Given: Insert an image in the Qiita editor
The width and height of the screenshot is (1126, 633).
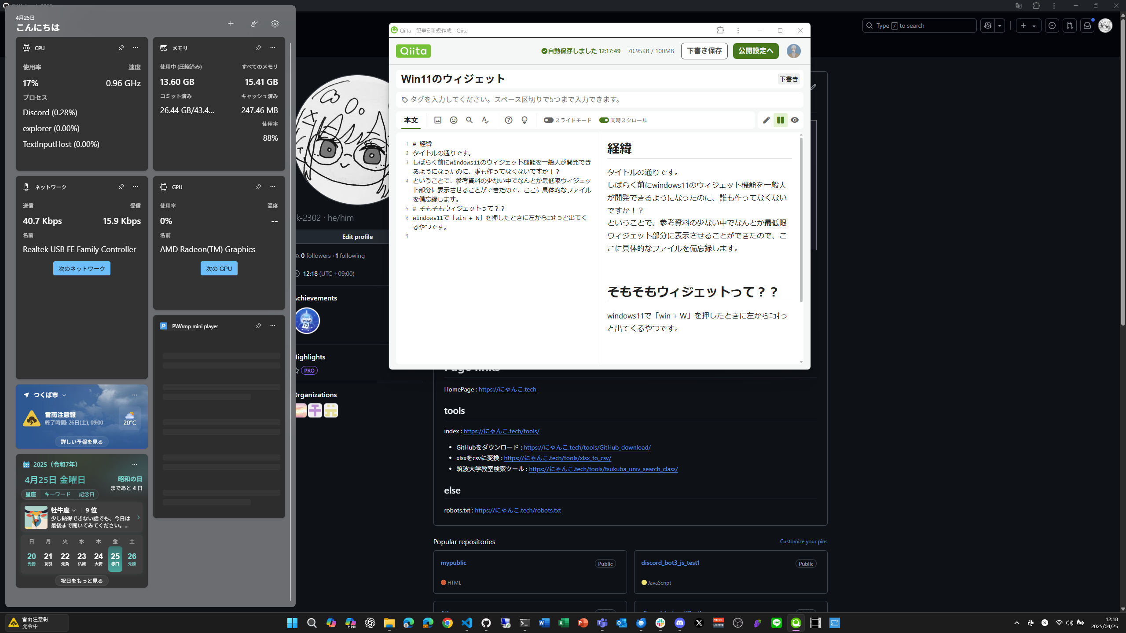Looking at the screenshot, I should (437, 120).
